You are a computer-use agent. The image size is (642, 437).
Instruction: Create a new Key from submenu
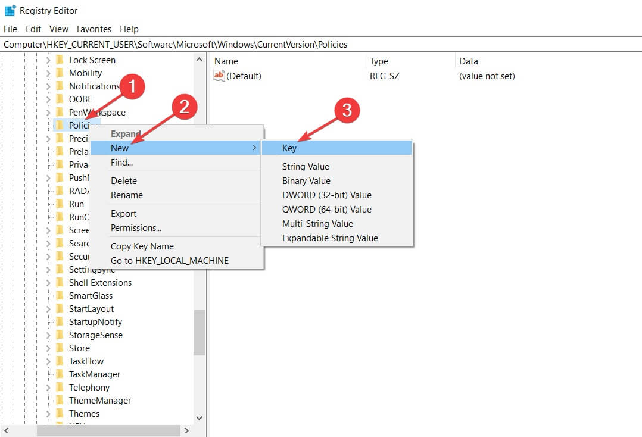[336, 148]
